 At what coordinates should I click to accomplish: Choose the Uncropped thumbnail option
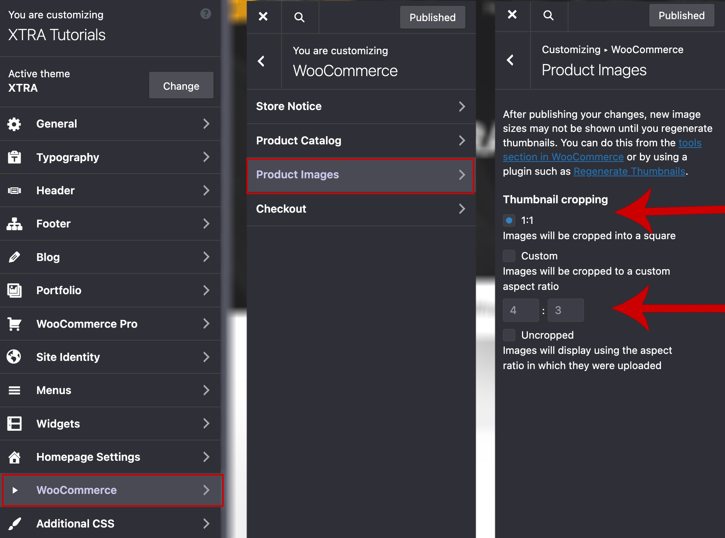point(509,335)
